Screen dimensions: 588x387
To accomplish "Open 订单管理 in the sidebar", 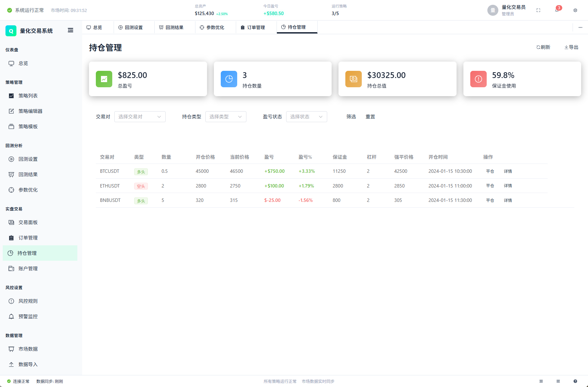I will [x=40, y=238].
